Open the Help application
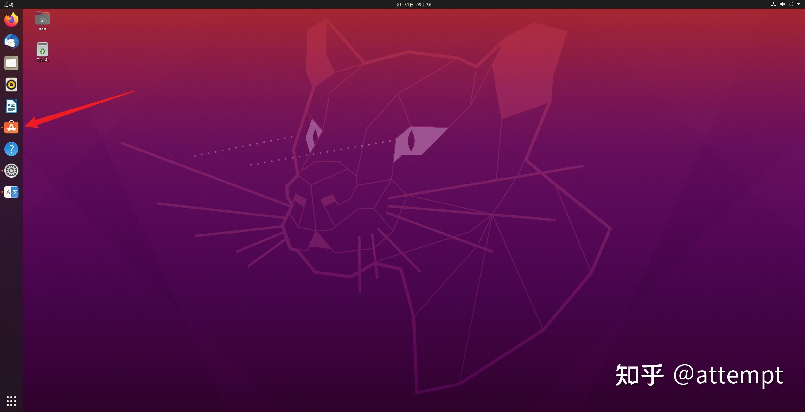The width and height of the screenshot is (805, 412). tap(11, 149)
